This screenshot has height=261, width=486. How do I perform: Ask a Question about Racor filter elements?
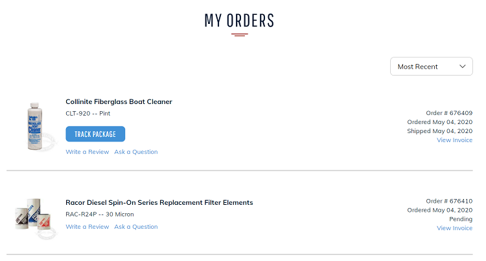click(x=136, y=226)
